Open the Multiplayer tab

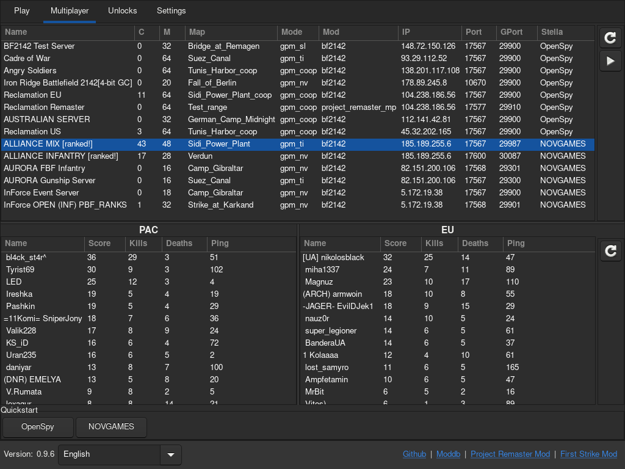[70, 11]
